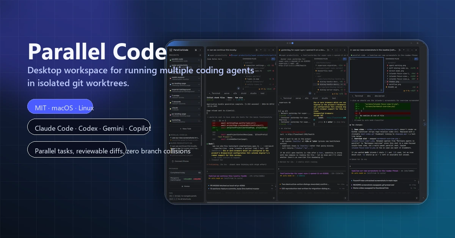
Task: Open the Arena button
Action: (185, 186)
